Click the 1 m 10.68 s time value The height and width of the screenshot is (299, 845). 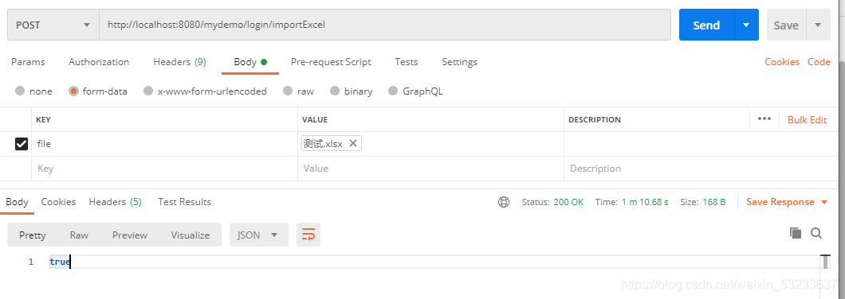[x=645, y=202]
